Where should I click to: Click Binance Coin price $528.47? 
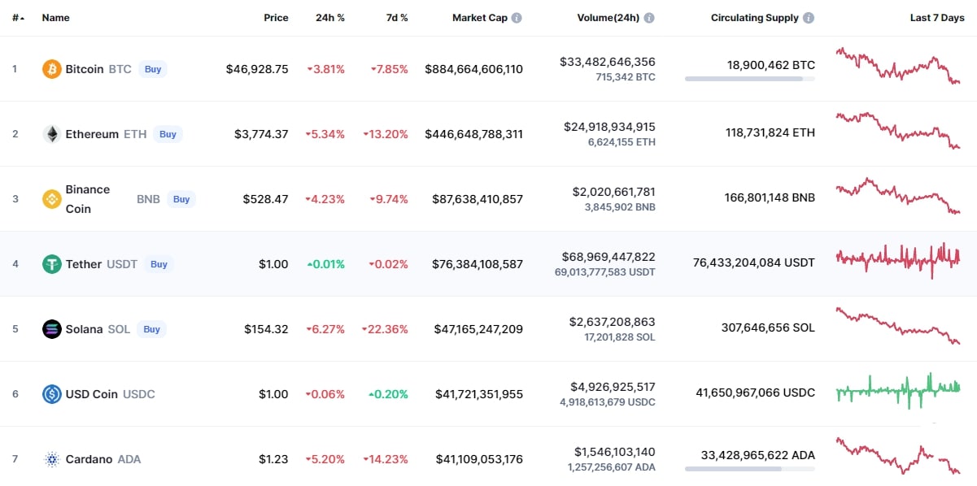[265, 199]
